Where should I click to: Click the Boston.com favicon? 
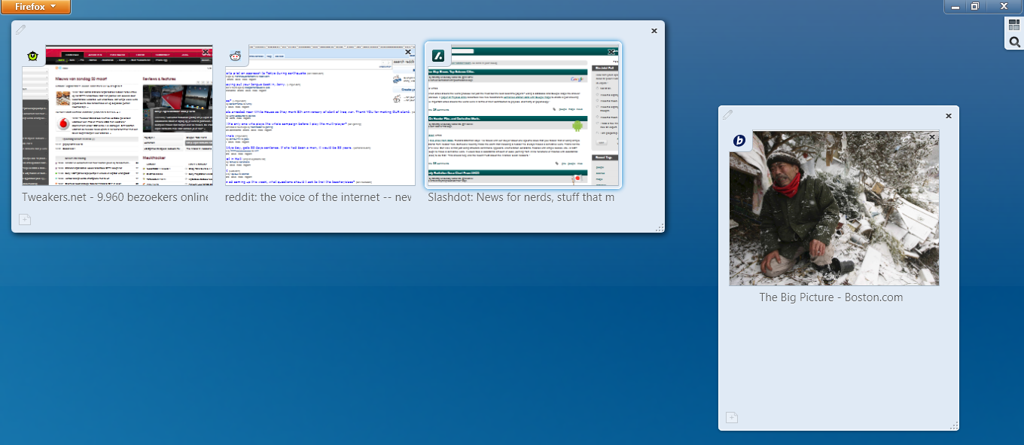739,141
